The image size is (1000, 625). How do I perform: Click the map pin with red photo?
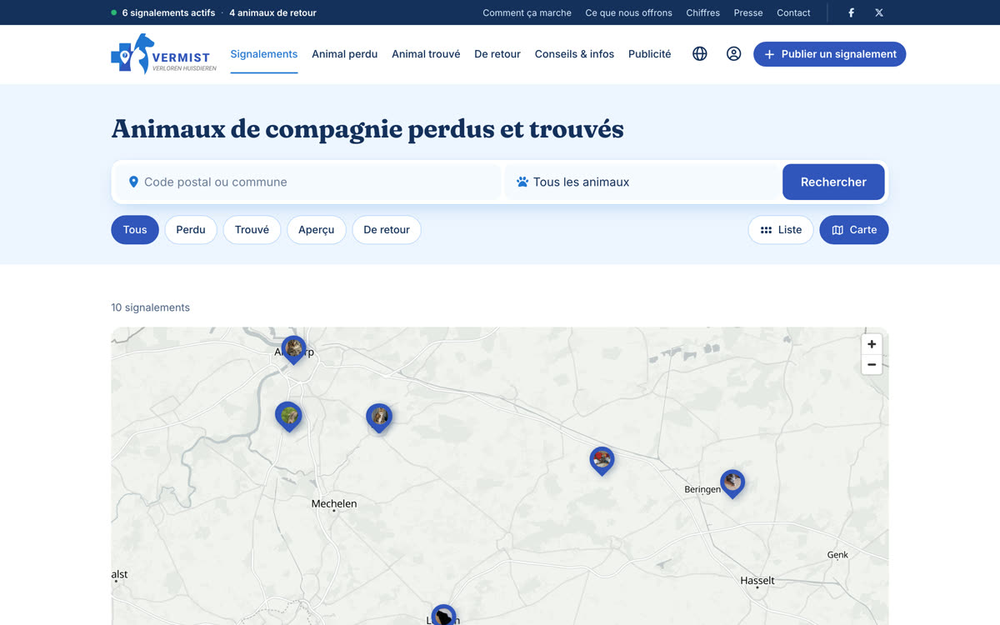(602, 461)
